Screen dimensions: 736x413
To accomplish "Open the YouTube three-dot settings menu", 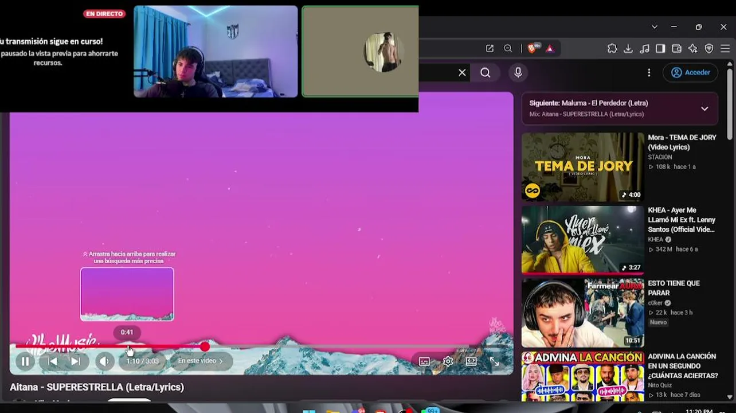I will (x=649, y=73).
